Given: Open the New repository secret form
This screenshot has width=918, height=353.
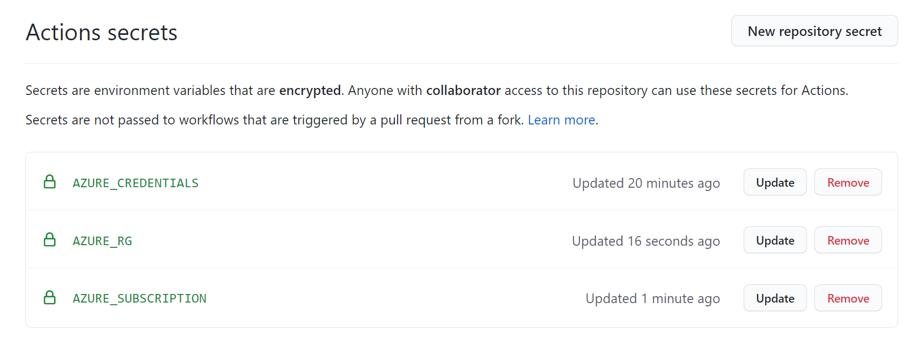Looking at the screenshot, I should [814, 31].
